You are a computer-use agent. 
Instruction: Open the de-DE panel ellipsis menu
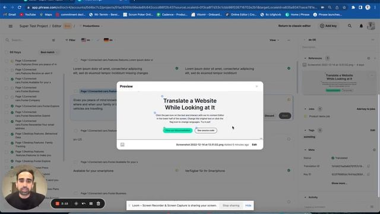pyautogui.click(x=372, y=40)
